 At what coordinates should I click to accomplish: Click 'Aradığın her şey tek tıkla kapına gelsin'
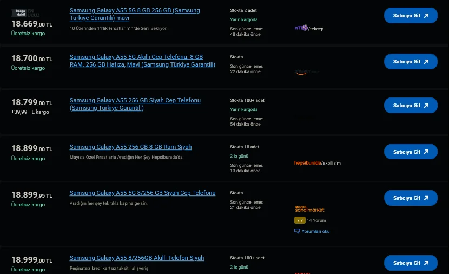(x=109, y=203)
